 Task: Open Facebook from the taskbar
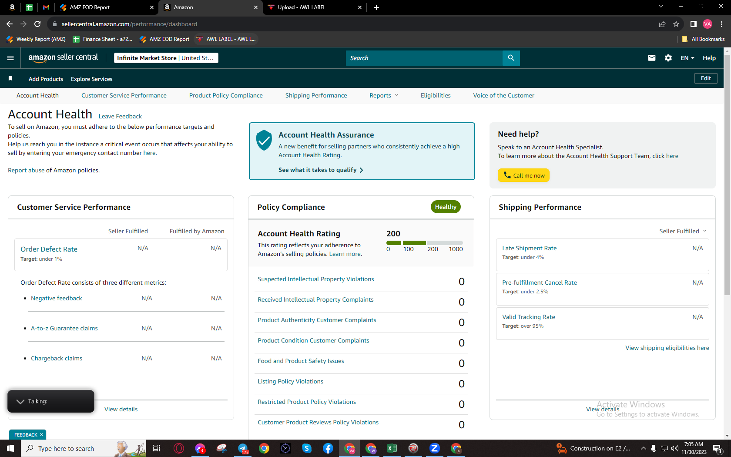328,448
